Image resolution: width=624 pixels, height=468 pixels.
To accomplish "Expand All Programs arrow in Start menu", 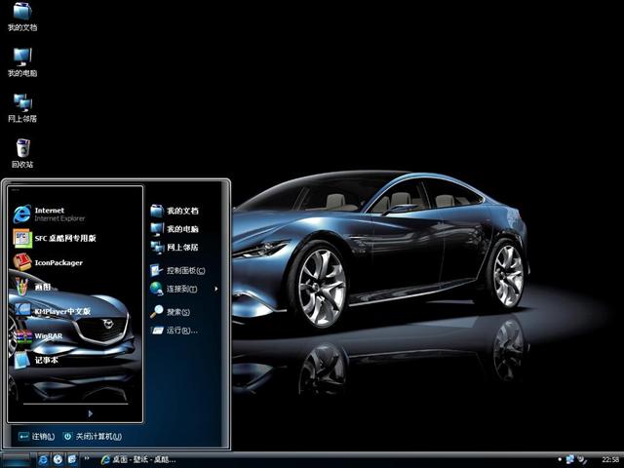I will 91,412.
